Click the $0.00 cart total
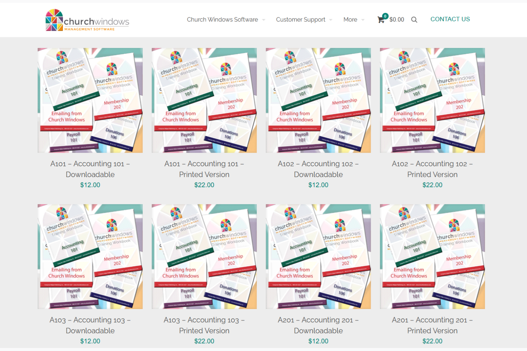Image resolution: width=527 pixels, height=351 pixels. 397,20
